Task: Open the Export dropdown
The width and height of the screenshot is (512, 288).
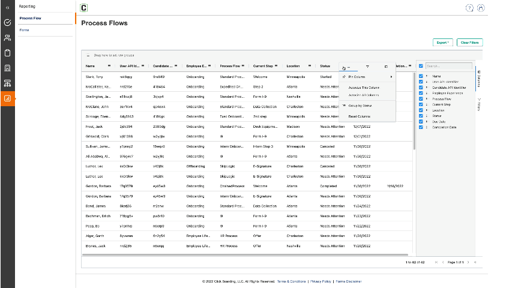Action: [x=443, y=43]
